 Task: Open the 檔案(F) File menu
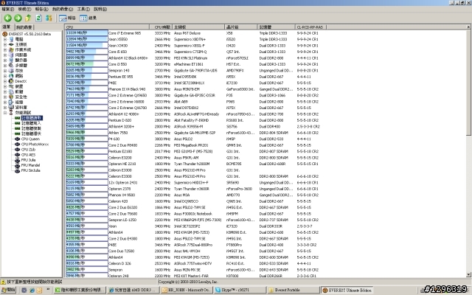pos(8,10)
